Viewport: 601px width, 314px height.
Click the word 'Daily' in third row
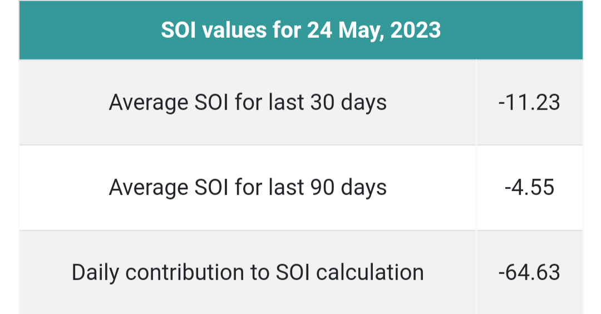point(96,273)
